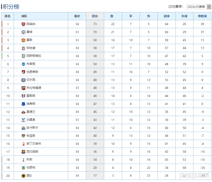Click the 积分榜 section title
Image resolution: width=212 pixels, height=182 pixels.
coord(11,6)
